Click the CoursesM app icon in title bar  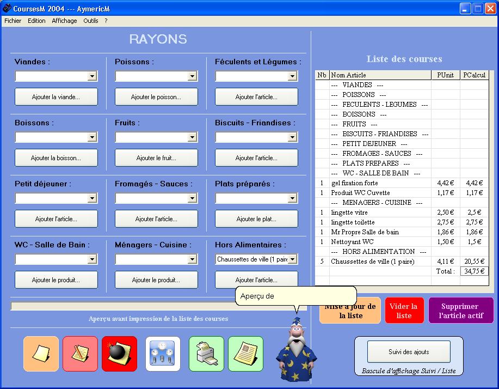pyautogui.click(x=7, y=8)
